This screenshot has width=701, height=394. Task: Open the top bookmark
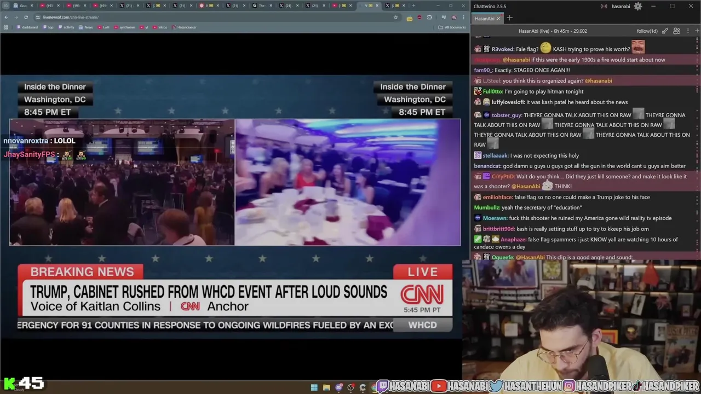(x=48, y=27)
